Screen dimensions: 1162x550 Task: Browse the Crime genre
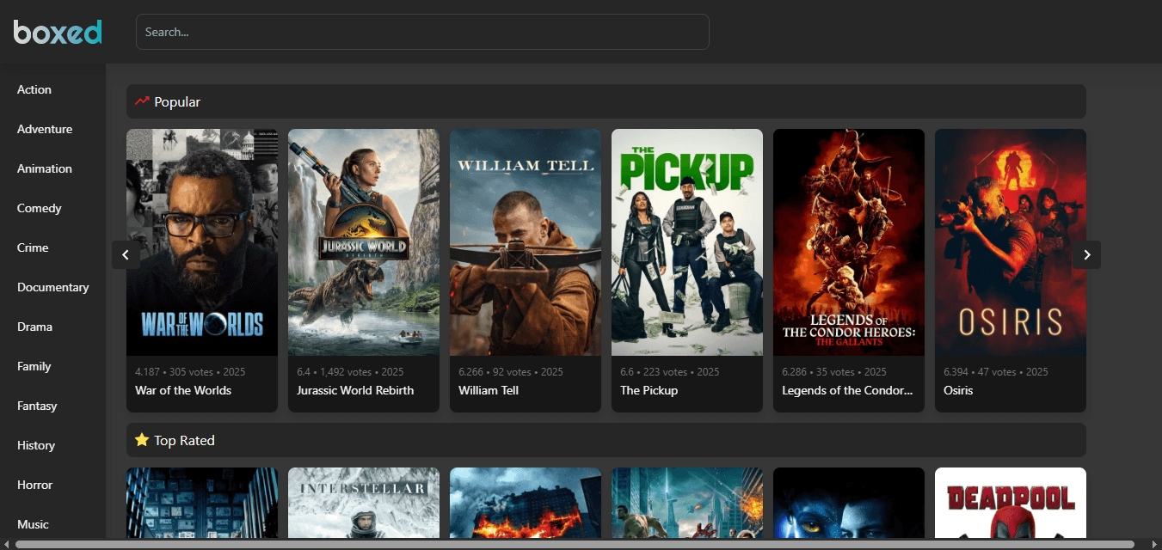[x=33, y=247]
